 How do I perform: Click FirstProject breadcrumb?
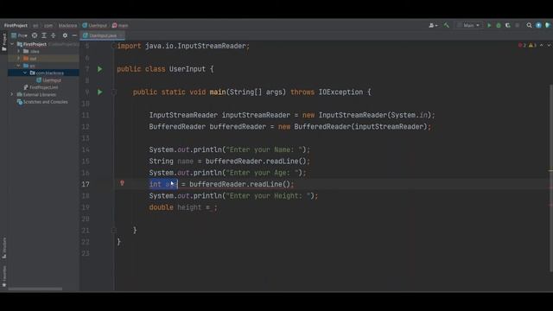tap(16, 25)
